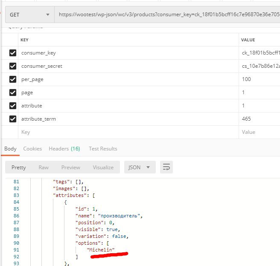
Task: Select the Pretty view button
Action: point(19,168)
